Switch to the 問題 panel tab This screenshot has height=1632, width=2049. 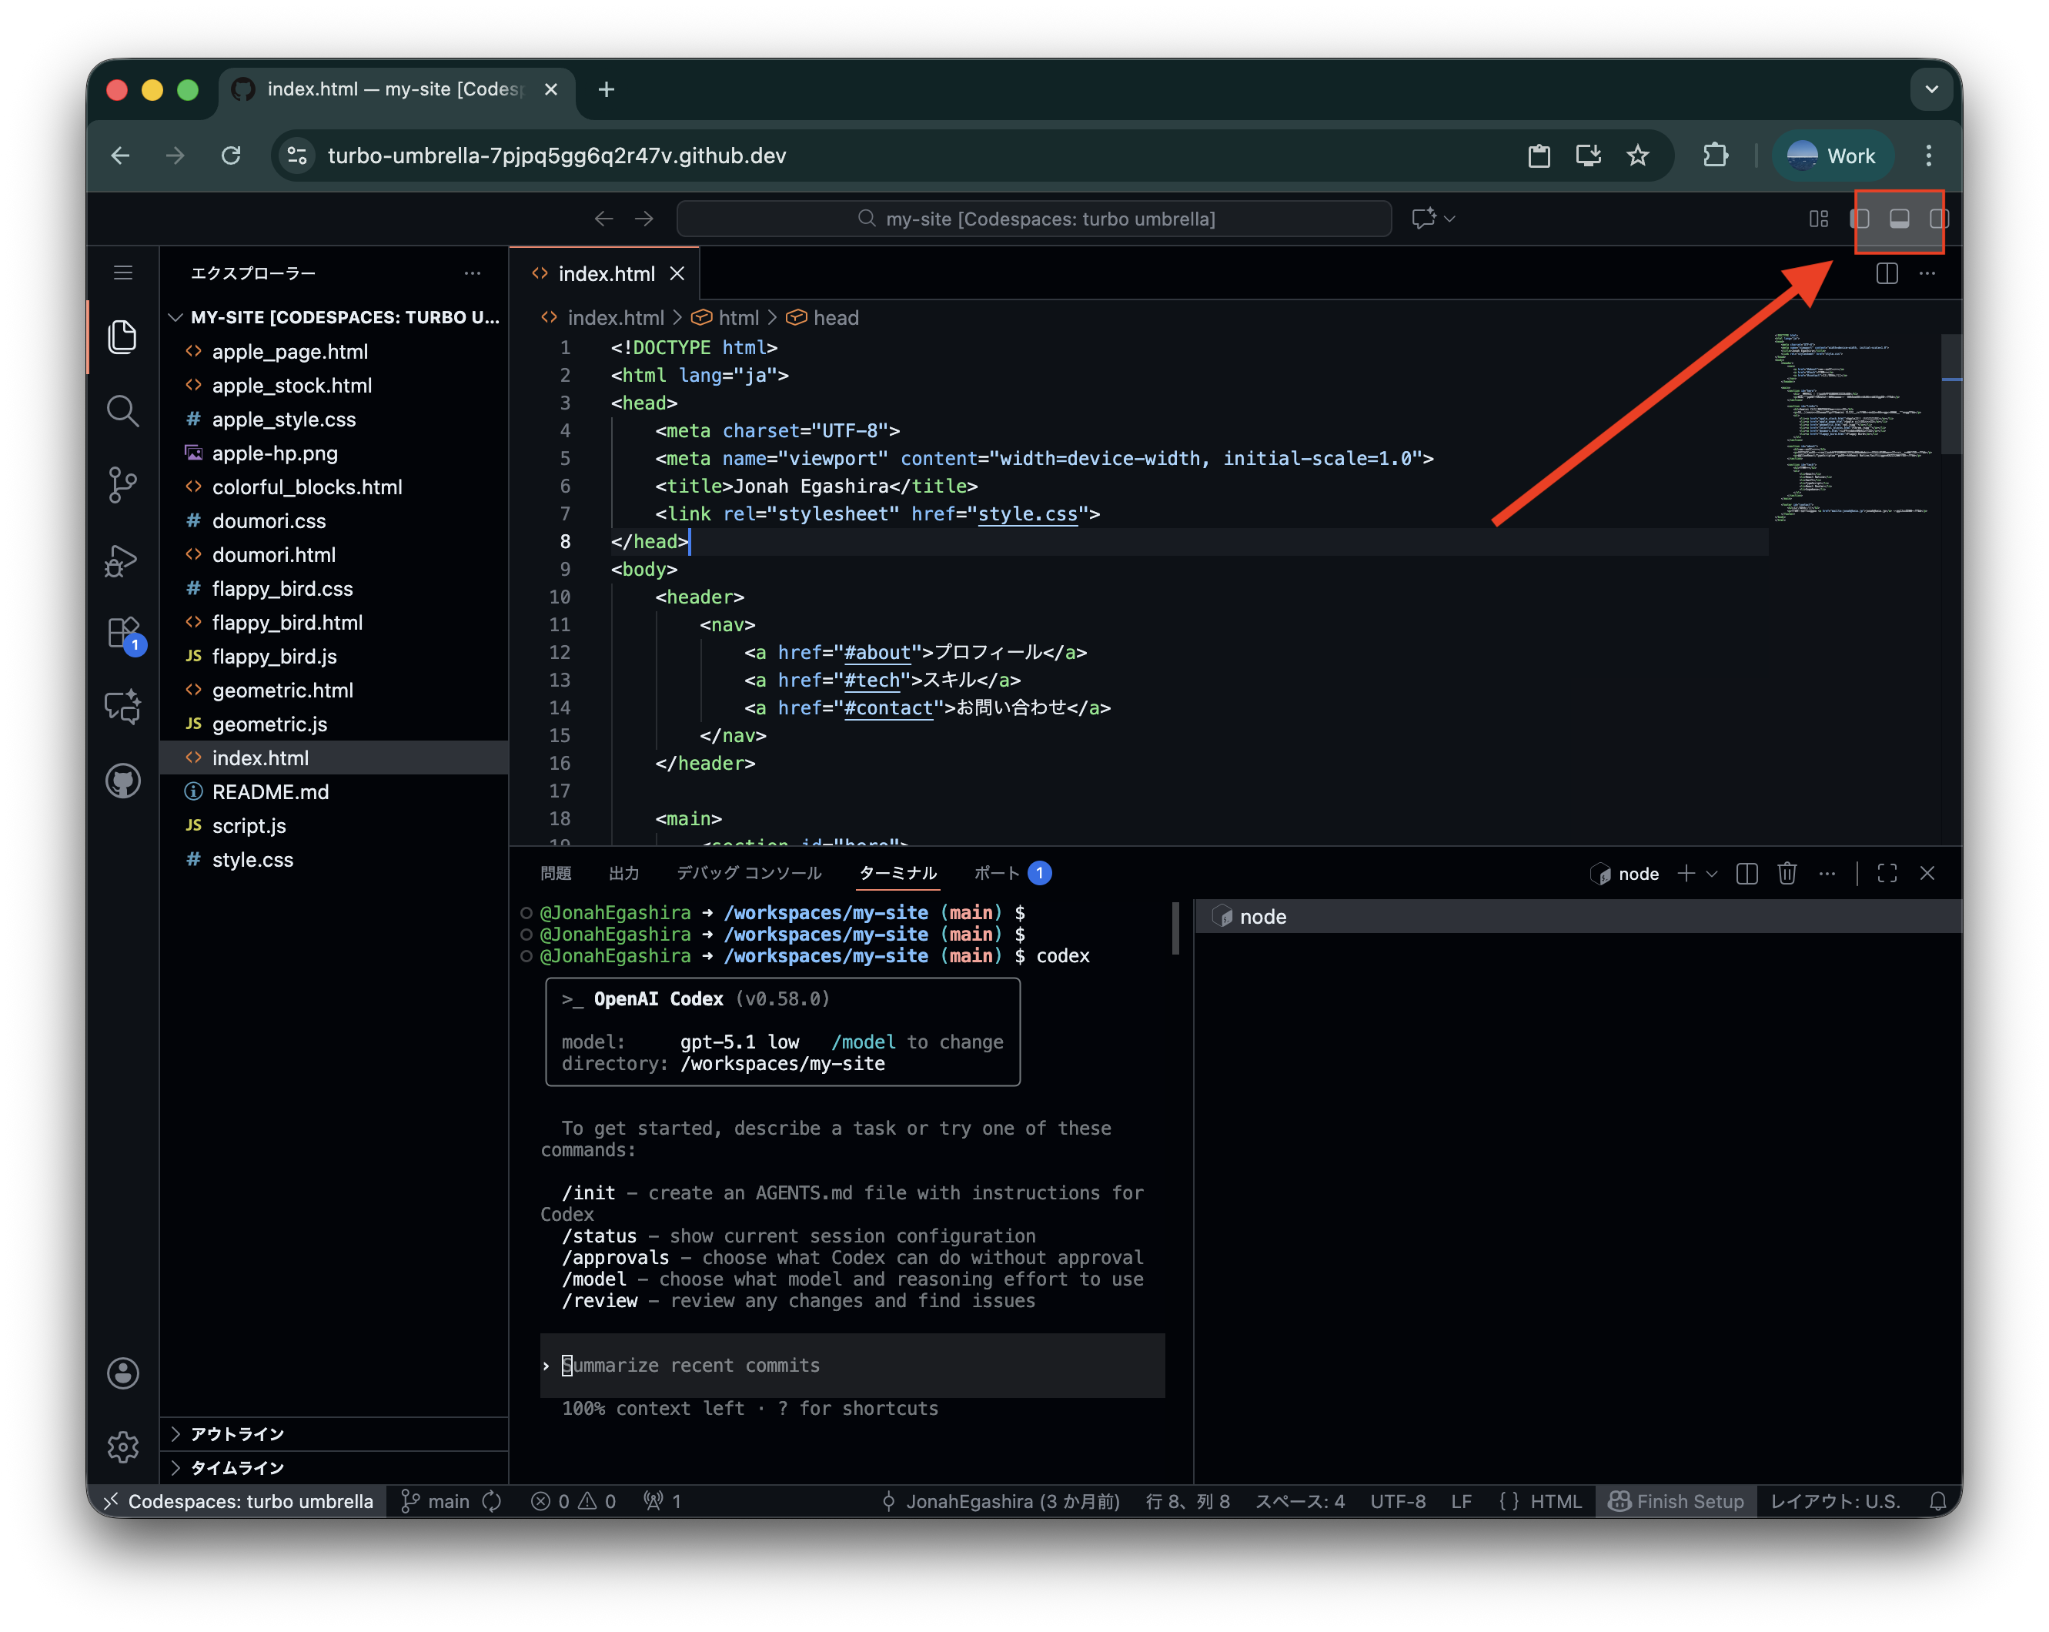pos(556,874)
